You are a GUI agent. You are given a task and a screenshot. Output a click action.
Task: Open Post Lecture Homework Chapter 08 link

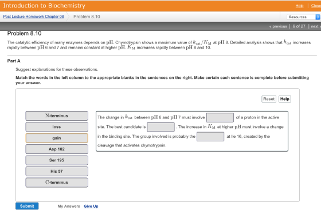[33, 17]
